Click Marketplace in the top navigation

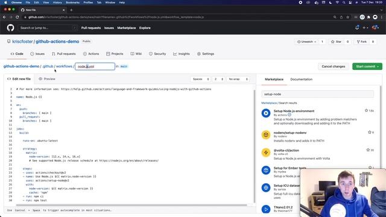click(126, 28)
